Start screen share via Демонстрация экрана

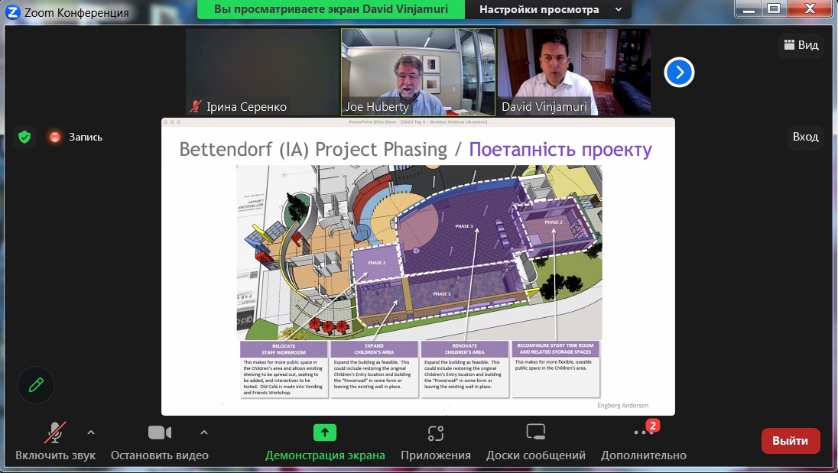tap(324, 440)
